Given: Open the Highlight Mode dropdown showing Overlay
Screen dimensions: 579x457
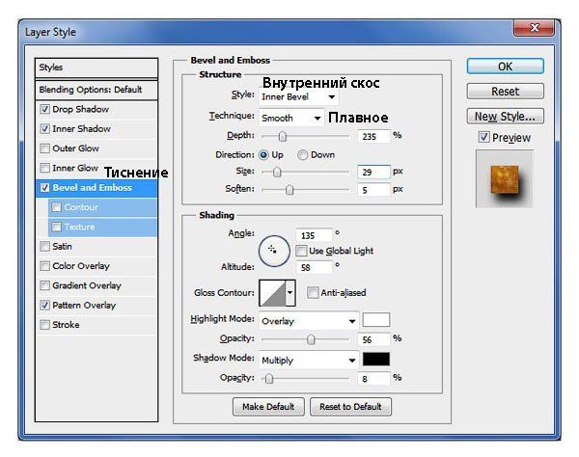Looking at the screenshot, I should (x=309, y=321).
